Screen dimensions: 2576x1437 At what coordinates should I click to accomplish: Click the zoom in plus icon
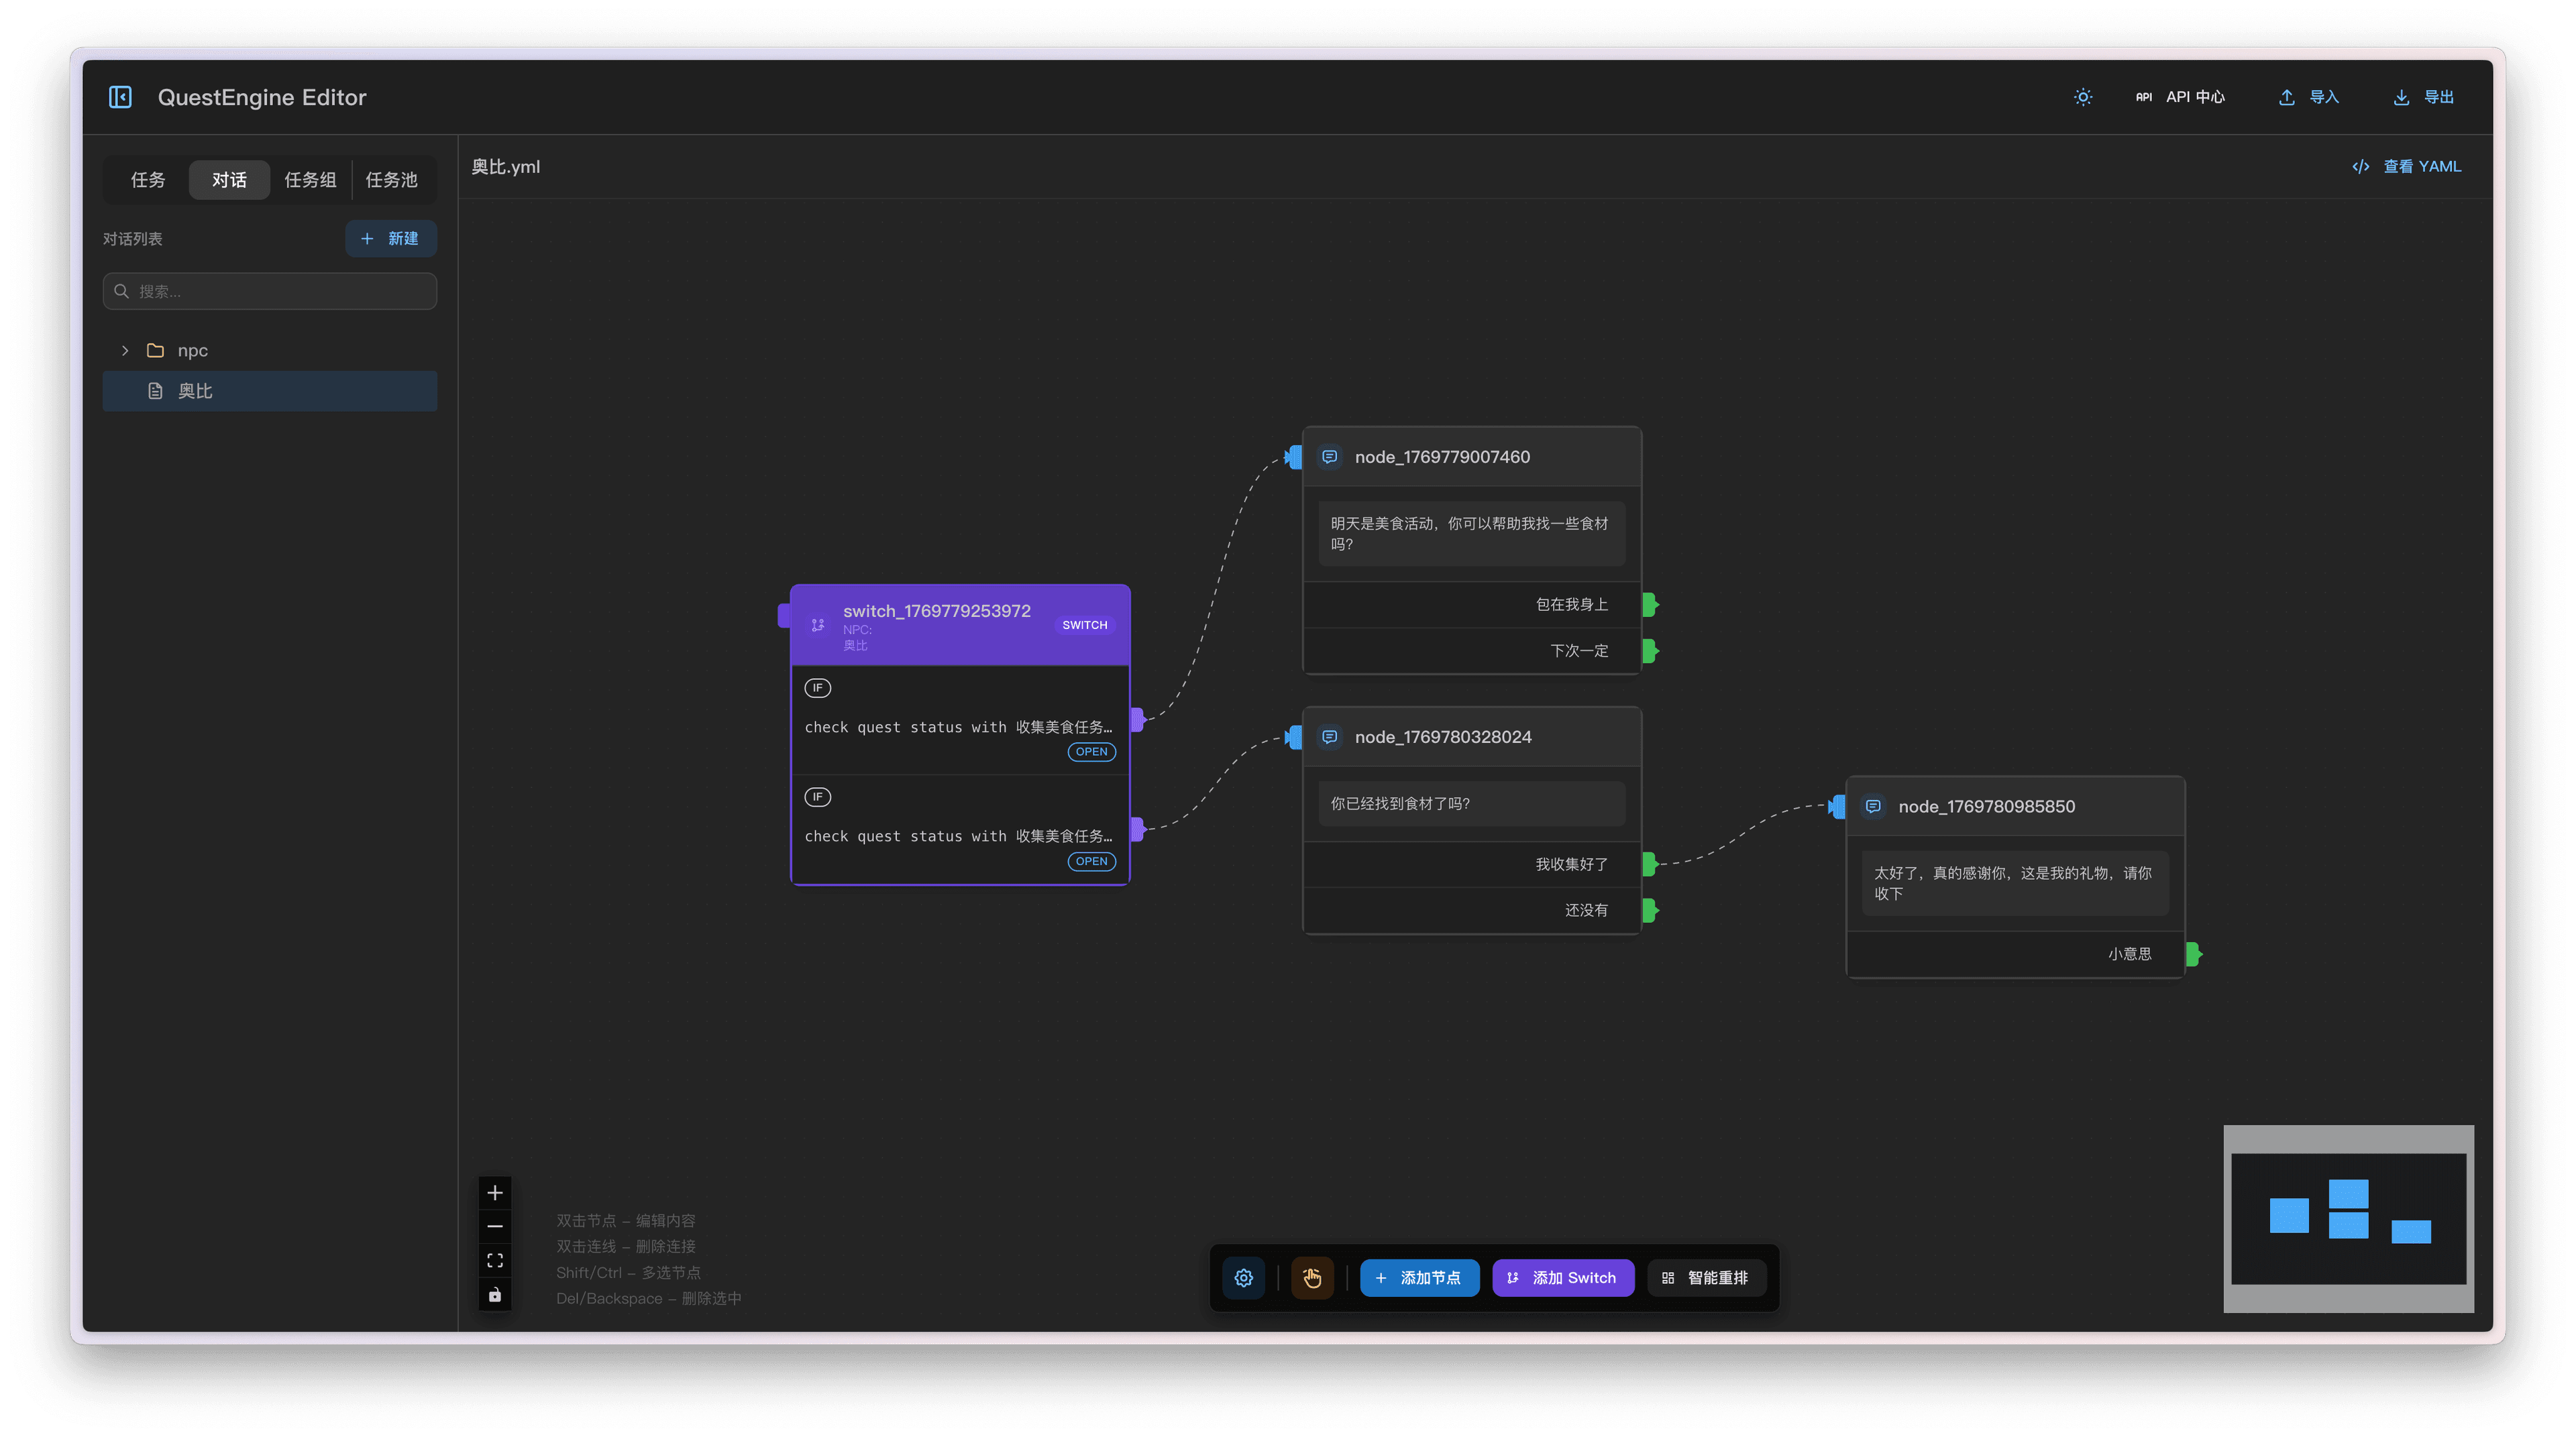pos(495,1192)
